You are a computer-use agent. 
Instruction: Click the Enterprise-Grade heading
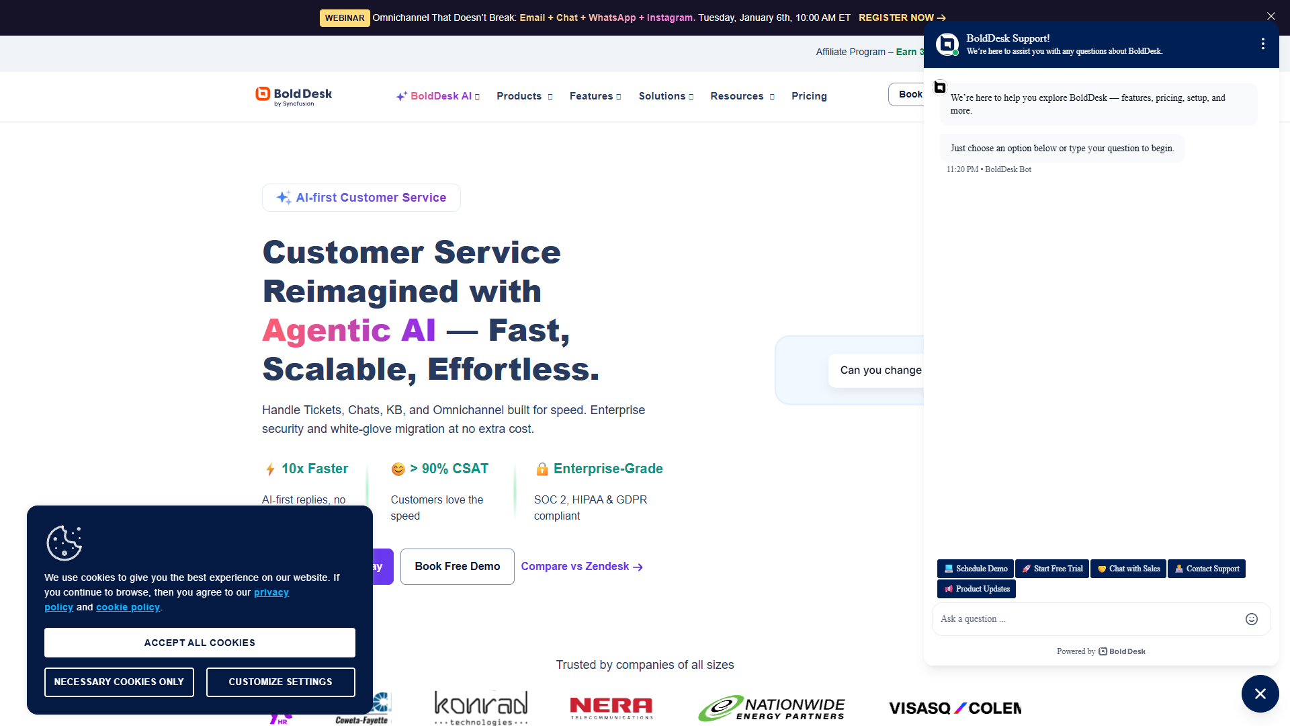tap(599, 469)
